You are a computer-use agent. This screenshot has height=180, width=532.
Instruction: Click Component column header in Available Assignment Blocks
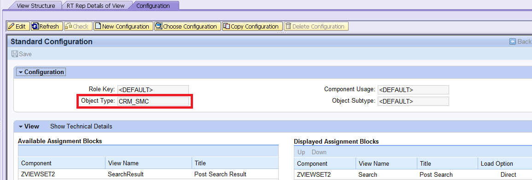pos(61,163)
